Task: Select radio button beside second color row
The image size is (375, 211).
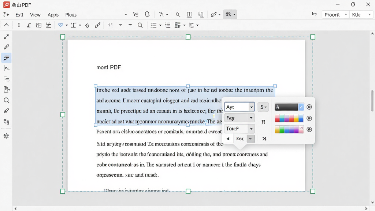Action: point(309,129)
